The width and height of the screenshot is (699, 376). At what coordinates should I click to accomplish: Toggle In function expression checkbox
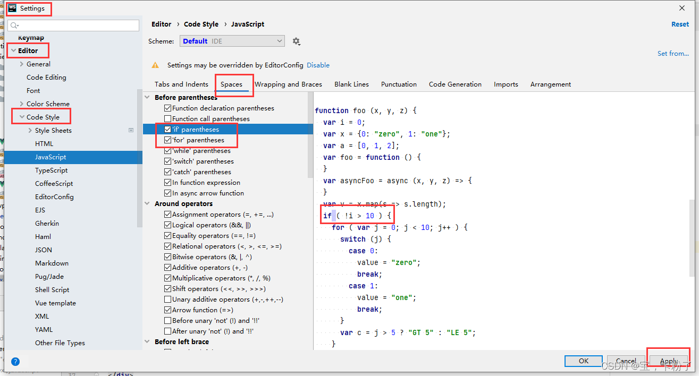pos(168,183)
